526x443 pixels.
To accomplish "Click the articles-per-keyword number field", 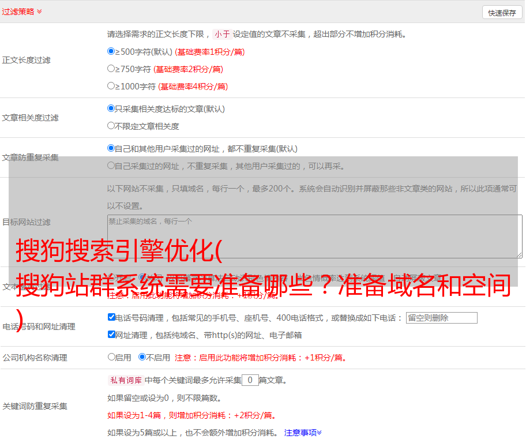I will [x=250, y=380].
